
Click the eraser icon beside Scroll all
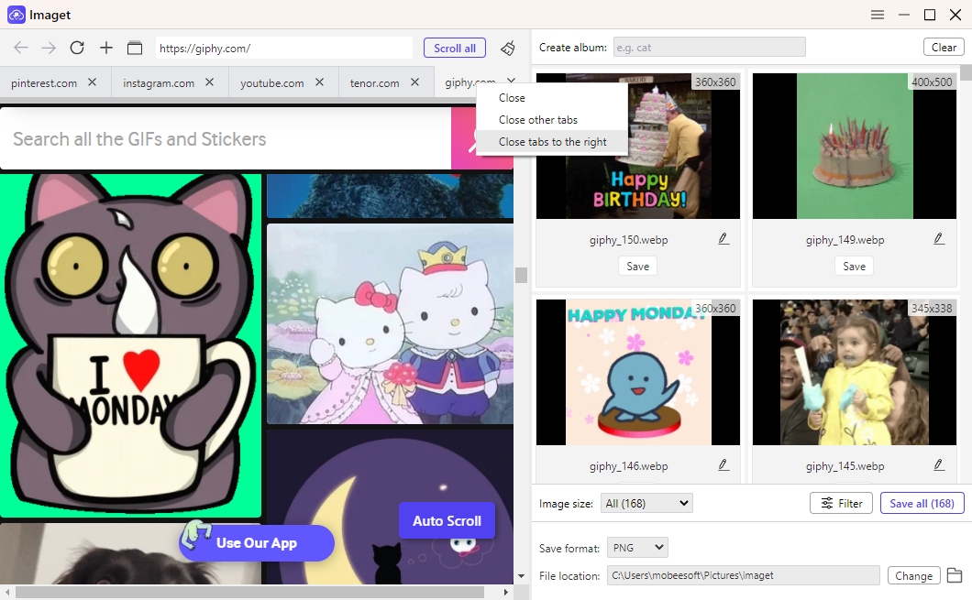click(508, 48)
